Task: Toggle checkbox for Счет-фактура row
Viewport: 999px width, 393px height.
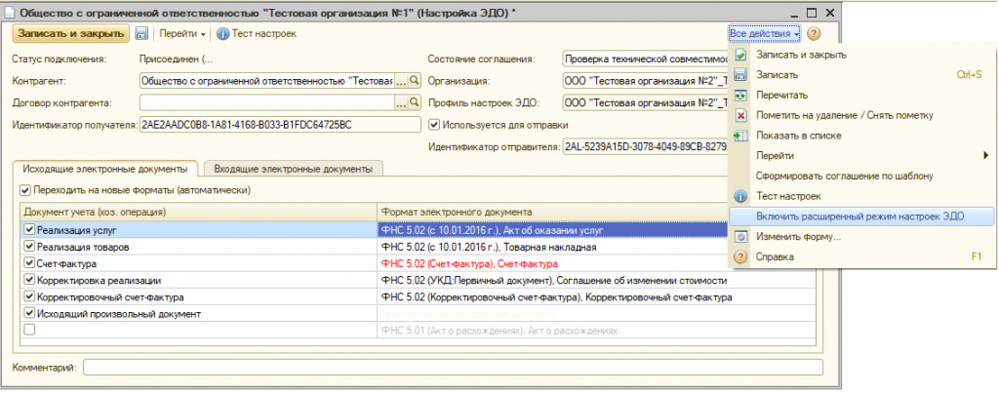Action: tap(28, 263)
